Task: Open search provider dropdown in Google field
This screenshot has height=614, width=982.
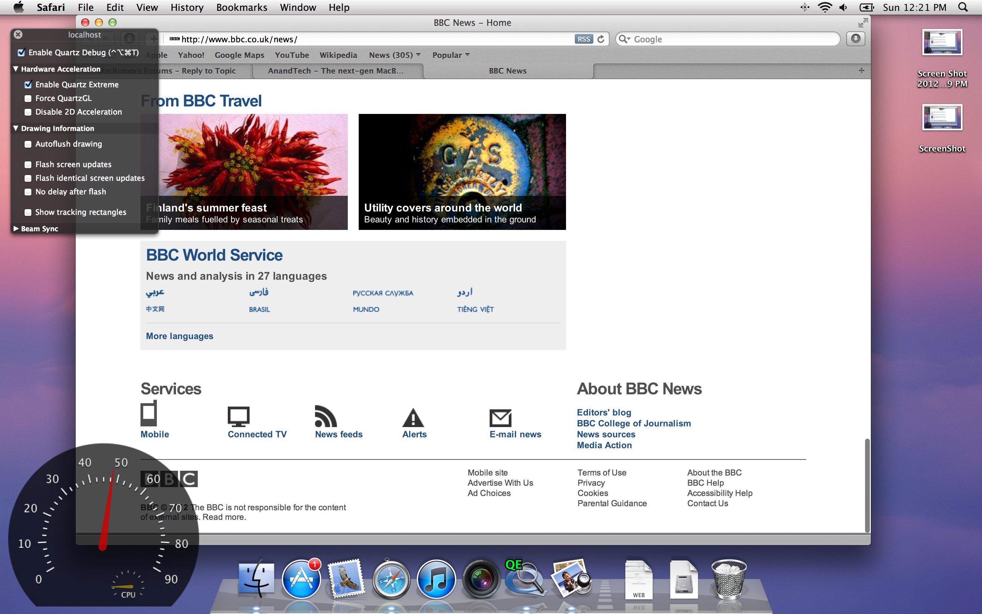Action: pos(625,39)
